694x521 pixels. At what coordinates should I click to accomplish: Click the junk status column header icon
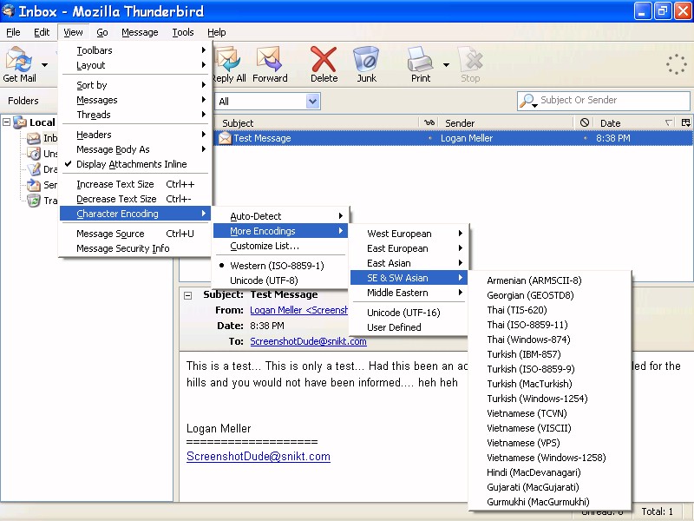pos(584,122)
